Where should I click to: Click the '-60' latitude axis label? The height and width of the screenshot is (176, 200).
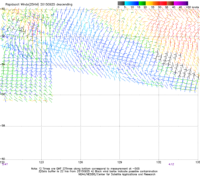click(2, 159)
